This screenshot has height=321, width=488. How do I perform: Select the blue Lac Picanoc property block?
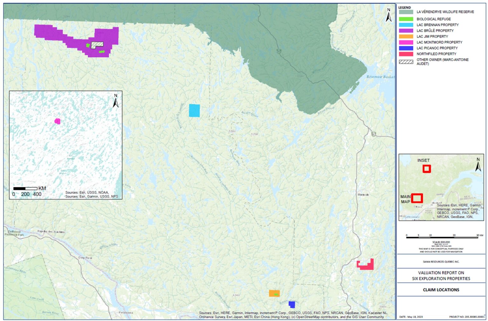click(x=292, y=304)
